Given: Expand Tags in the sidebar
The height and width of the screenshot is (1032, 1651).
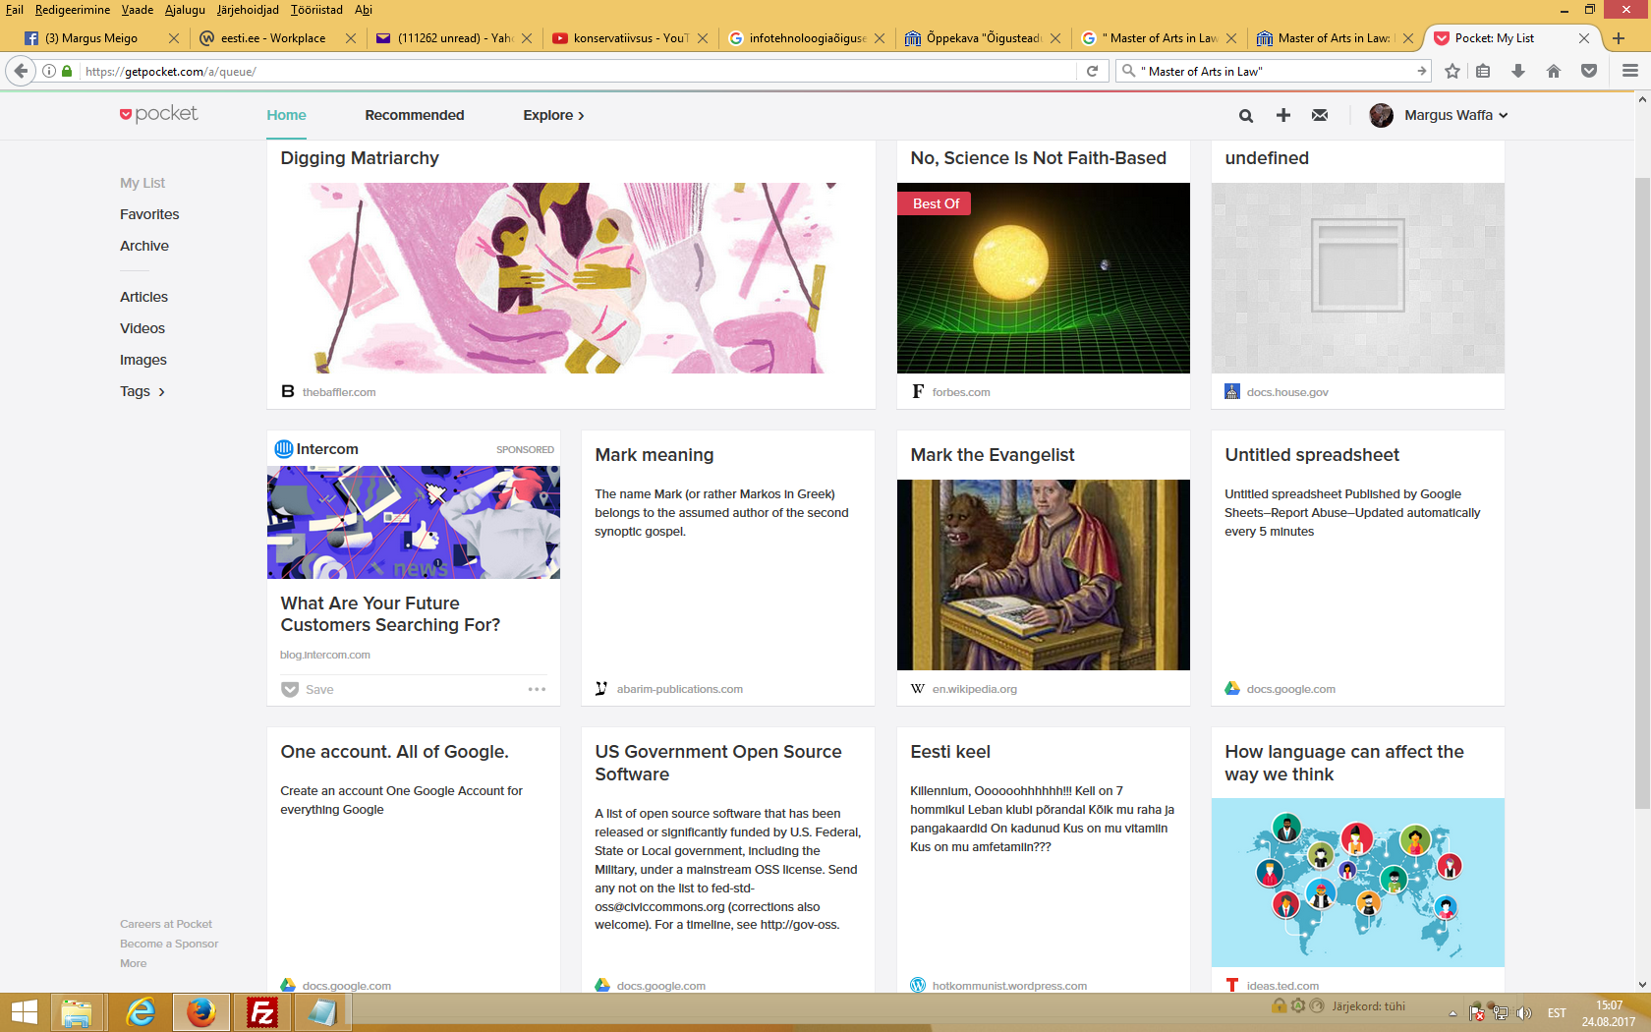Looking at the screenshot, I should (x=142, y=391).
